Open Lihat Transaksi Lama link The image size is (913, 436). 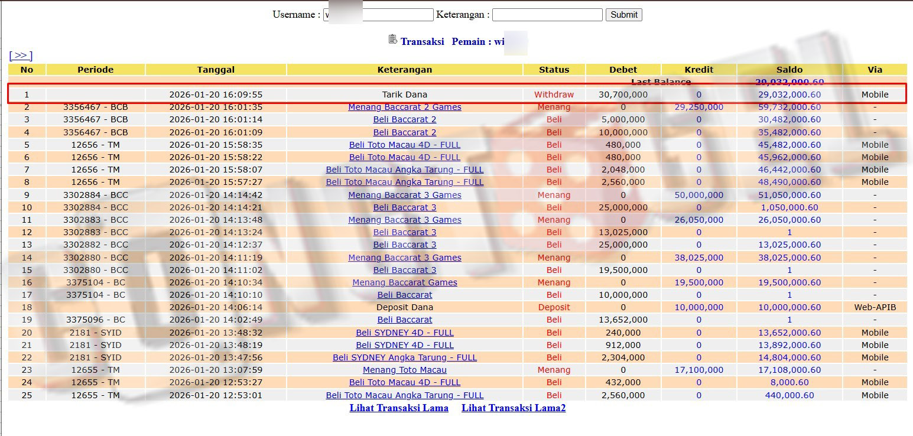pyautogui.click(x=399, y=408)
